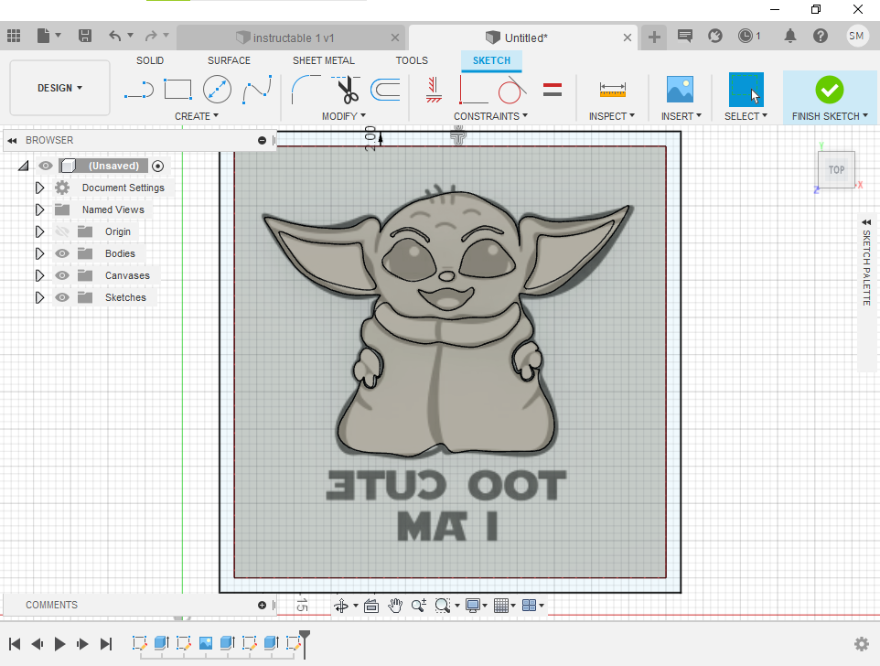Click the Save icon
Screen dimensions: 880x666
tap(85, 37)
